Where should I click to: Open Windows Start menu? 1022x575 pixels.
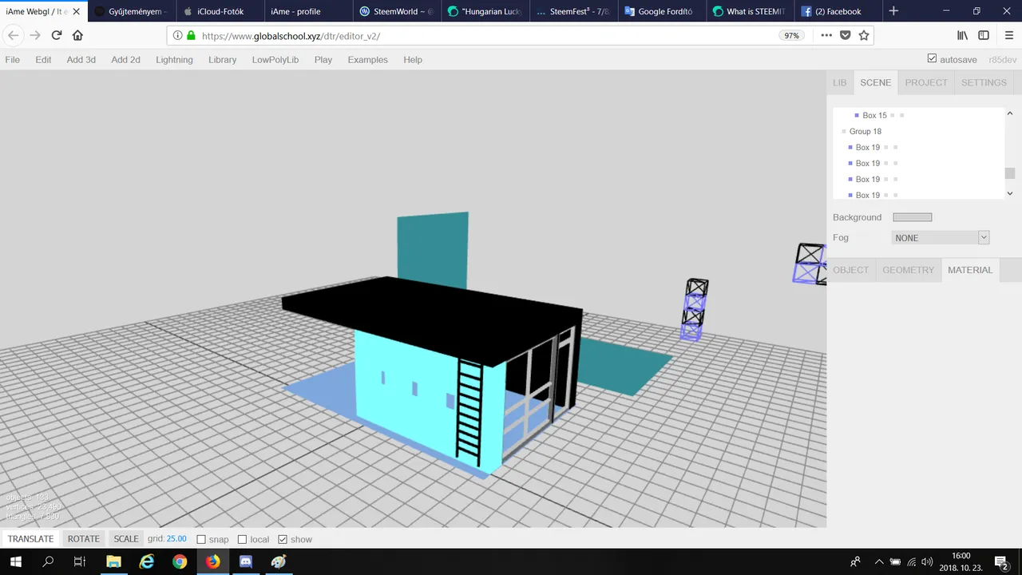(15, 561)
